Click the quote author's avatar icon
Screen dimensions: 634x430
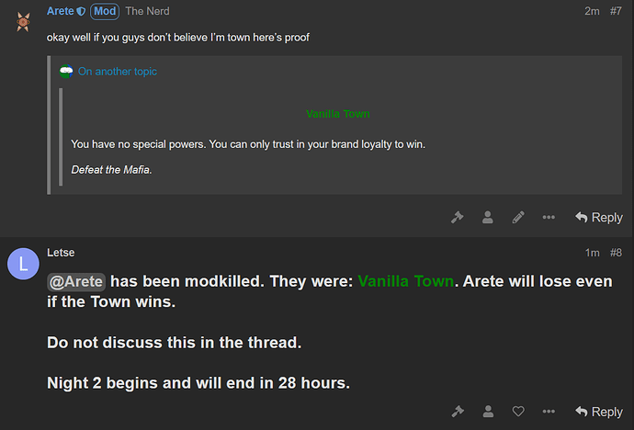(66, 72)
